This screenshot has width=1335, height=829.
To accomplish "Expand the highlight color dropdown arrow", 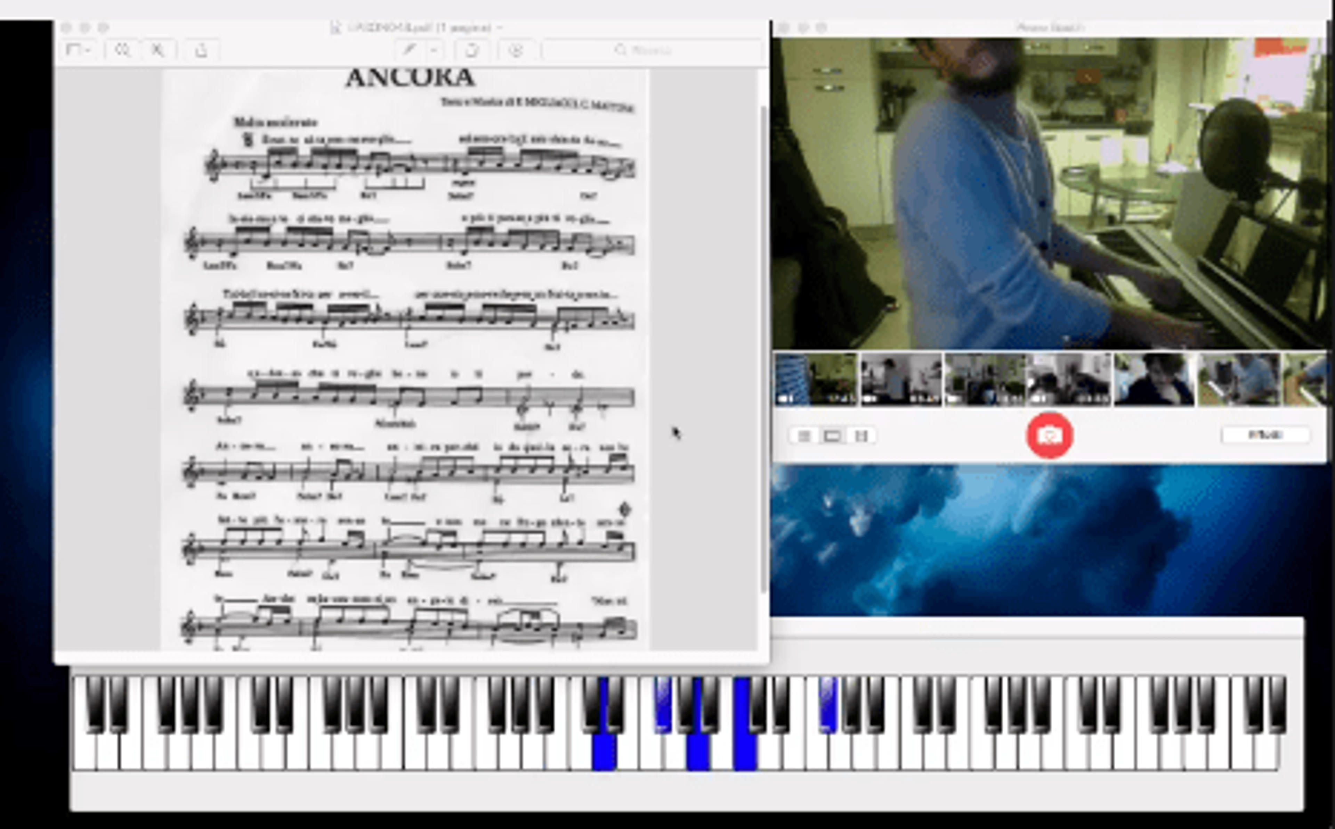I will tap(434, 50).
